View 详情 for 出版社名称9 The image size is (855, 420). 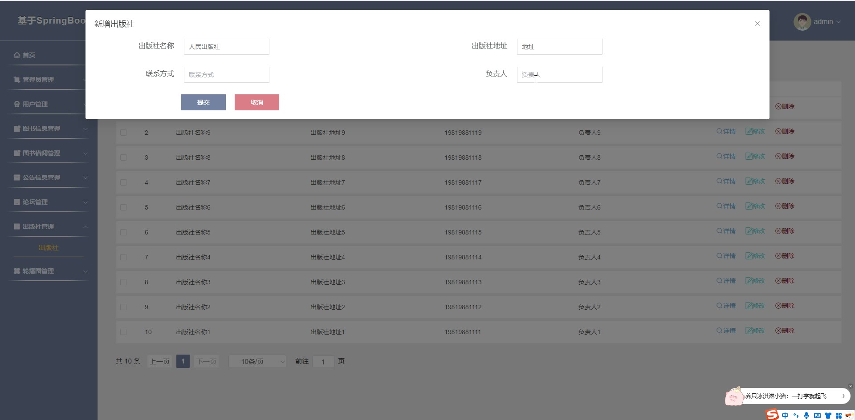pos(726,131)
